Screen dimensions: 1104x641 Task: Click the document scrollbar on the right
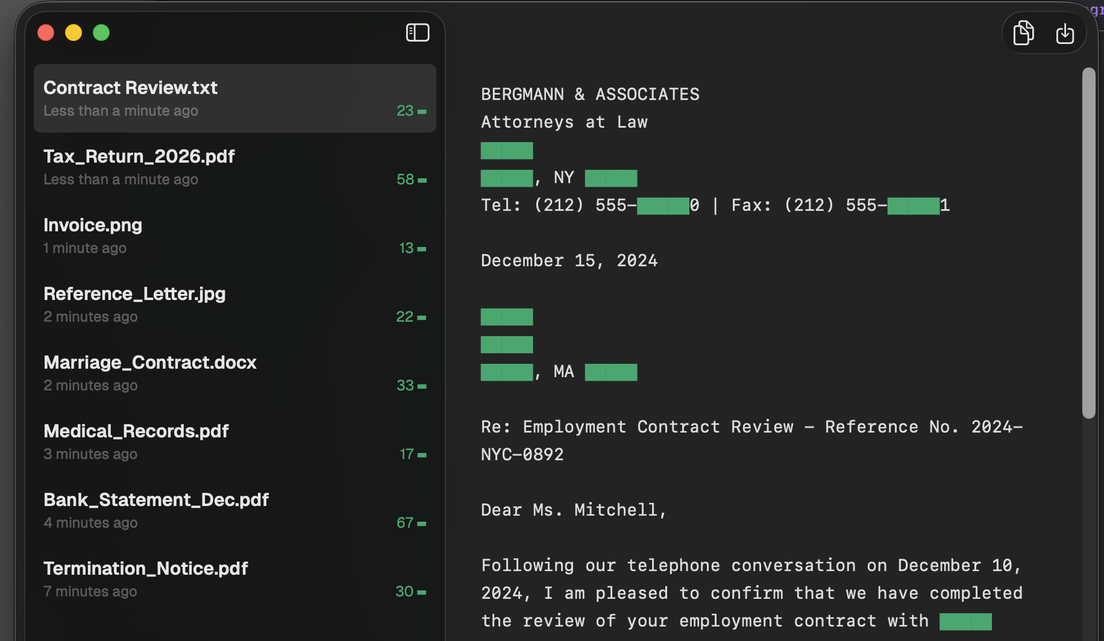[x=1089, y=241]
